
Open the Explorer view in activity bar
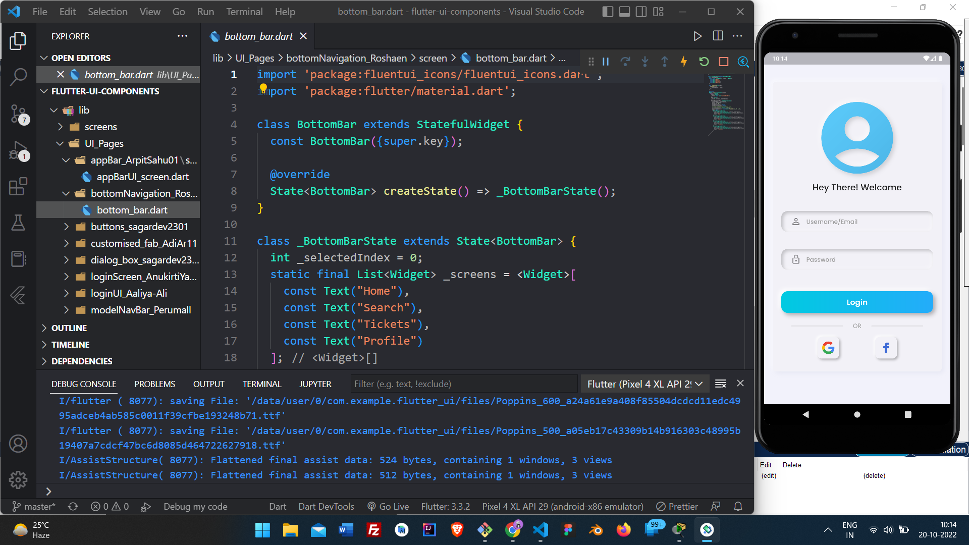point(18,41)
